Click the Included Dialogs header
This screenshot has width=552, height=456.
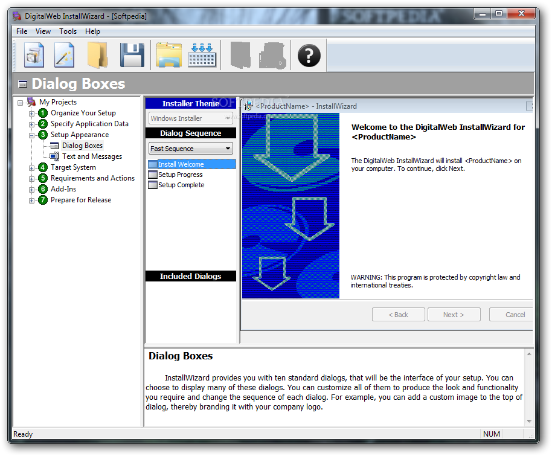(x=190, y=276)
